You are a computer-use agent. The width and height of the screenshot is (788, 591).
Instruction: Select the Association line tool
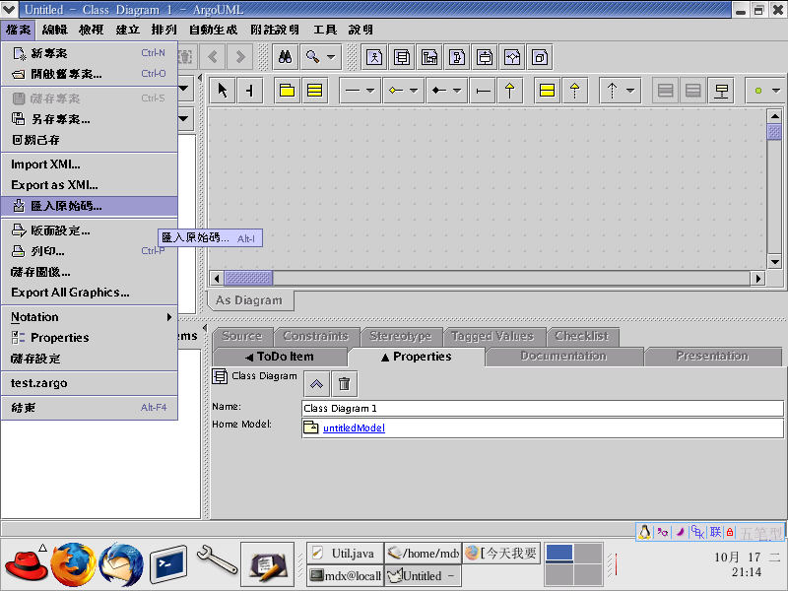click(353, 91)
